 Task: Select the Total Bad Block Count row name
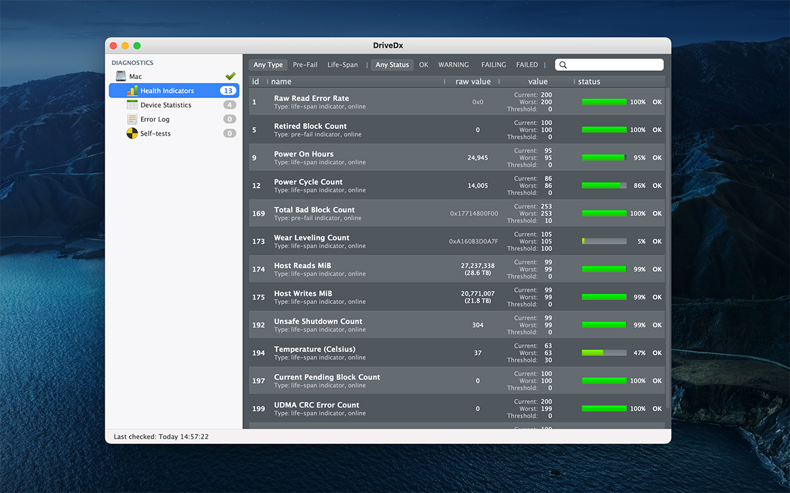(314, 209)
